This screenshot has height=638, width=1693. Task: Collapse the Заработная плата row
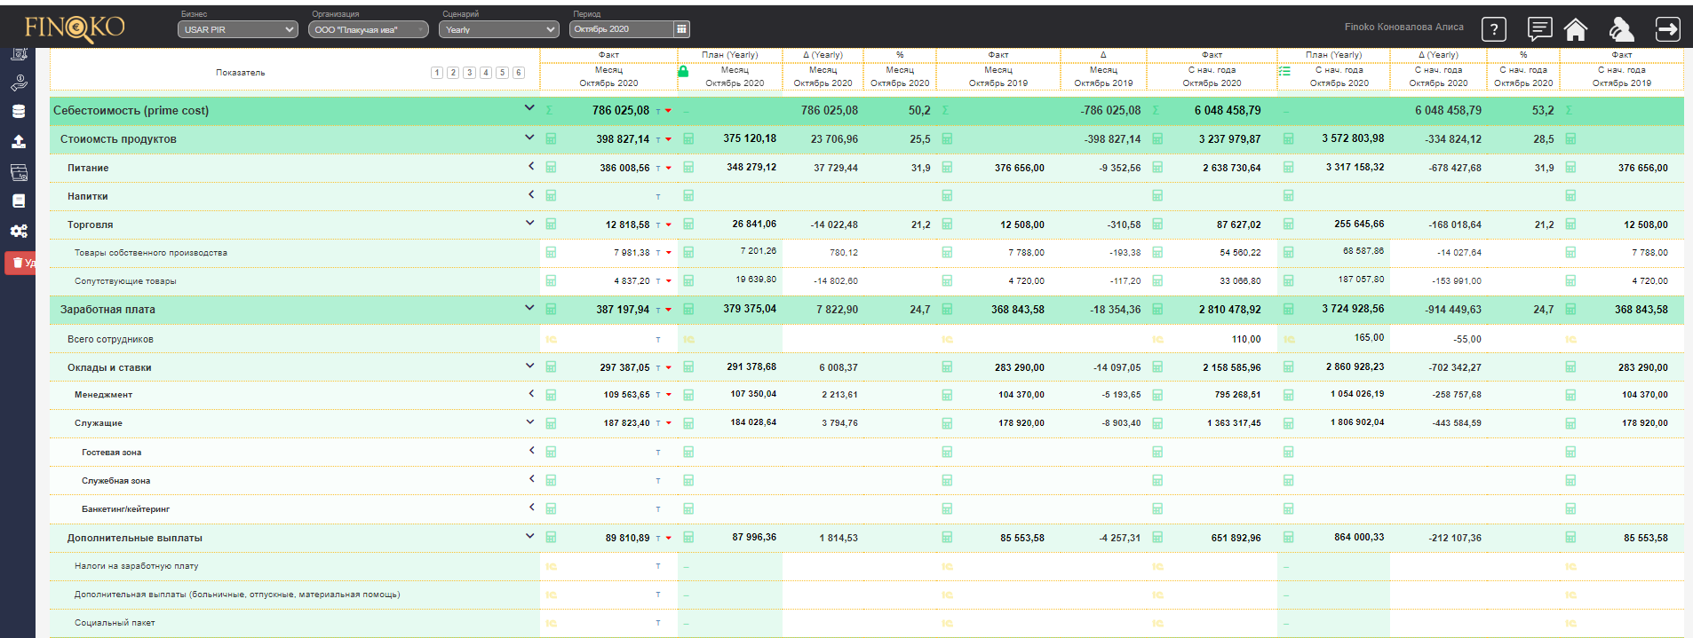529,308
